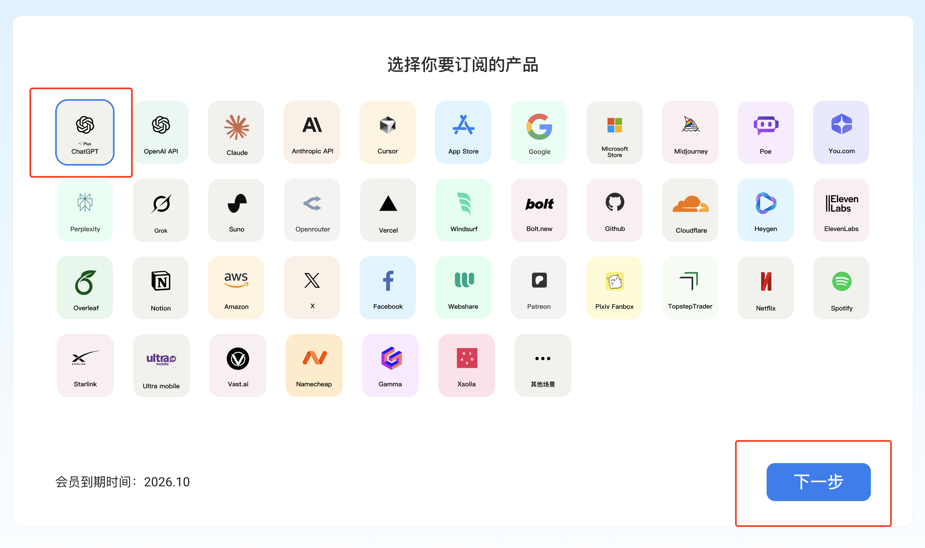
Task: Choose the Github octocat icon
Action: (615, 202)
